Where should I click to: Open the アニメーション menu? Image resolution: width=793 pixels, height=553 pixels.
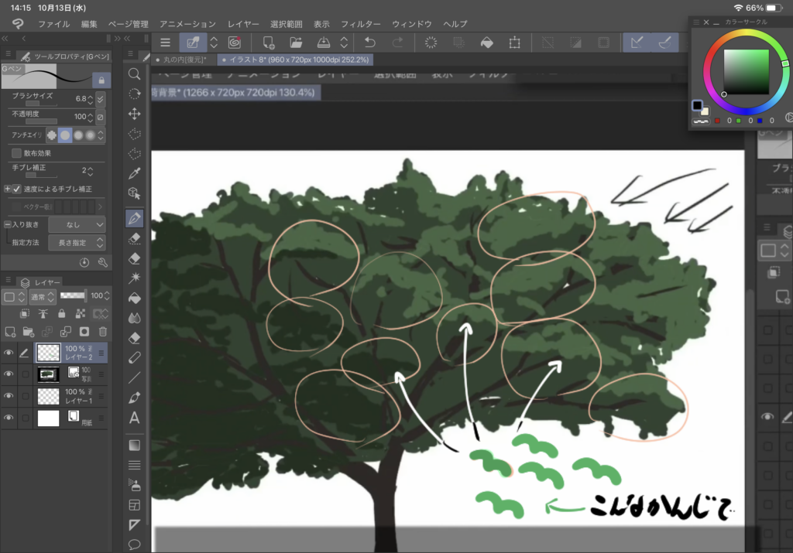(187, 24)
